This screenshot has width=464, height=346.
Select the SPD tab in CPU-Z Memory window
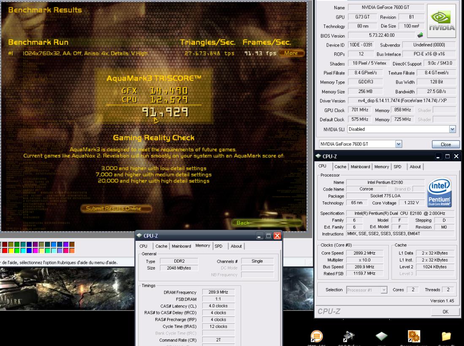click(218, 246)
